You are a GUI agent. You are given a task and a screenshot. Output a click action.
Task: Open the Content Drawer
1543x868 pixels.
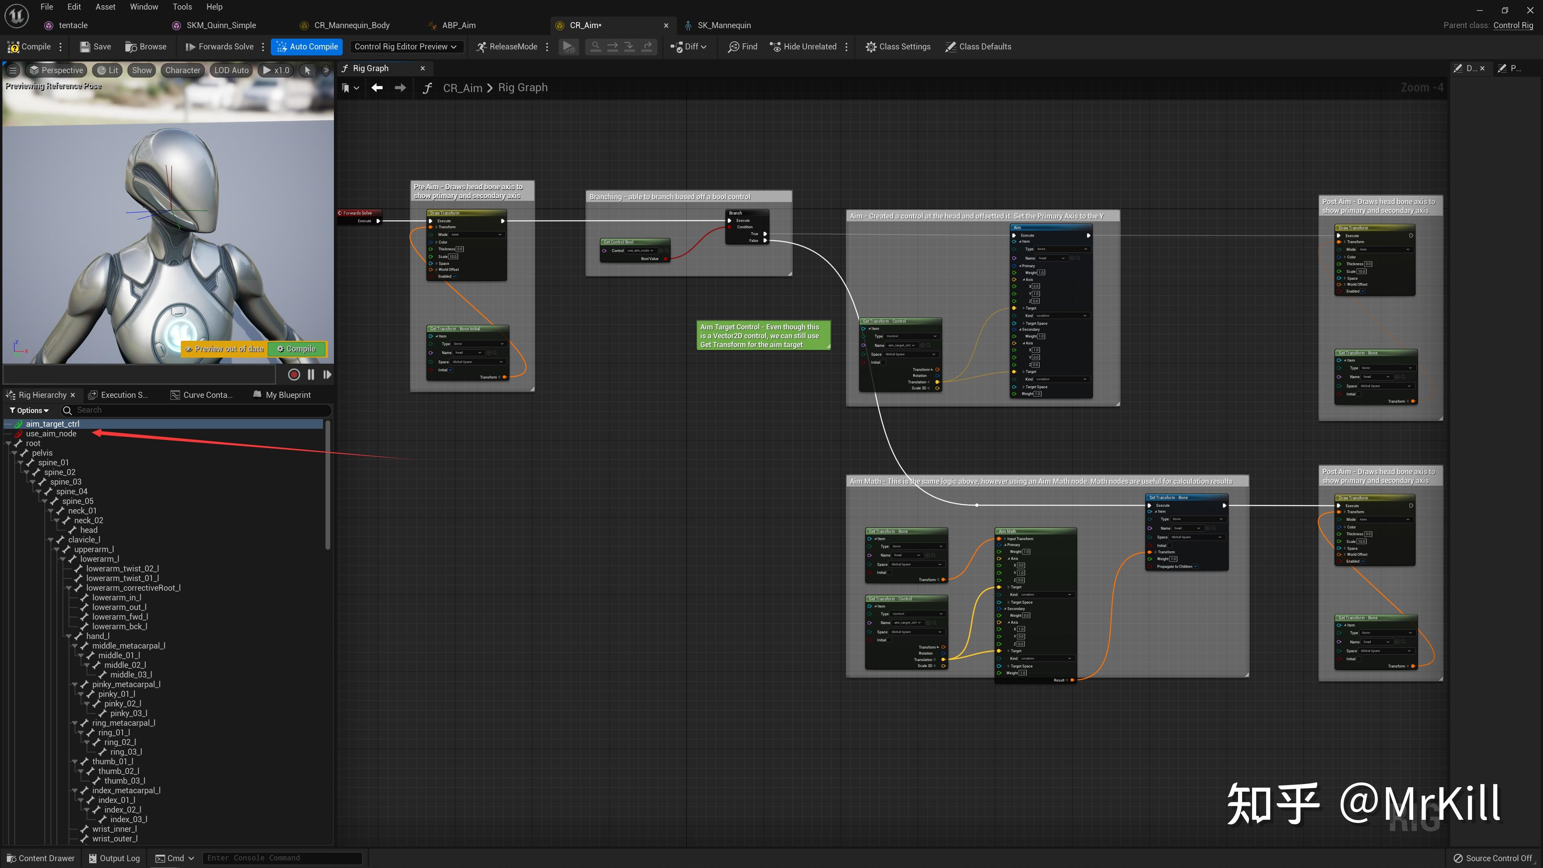41,858
